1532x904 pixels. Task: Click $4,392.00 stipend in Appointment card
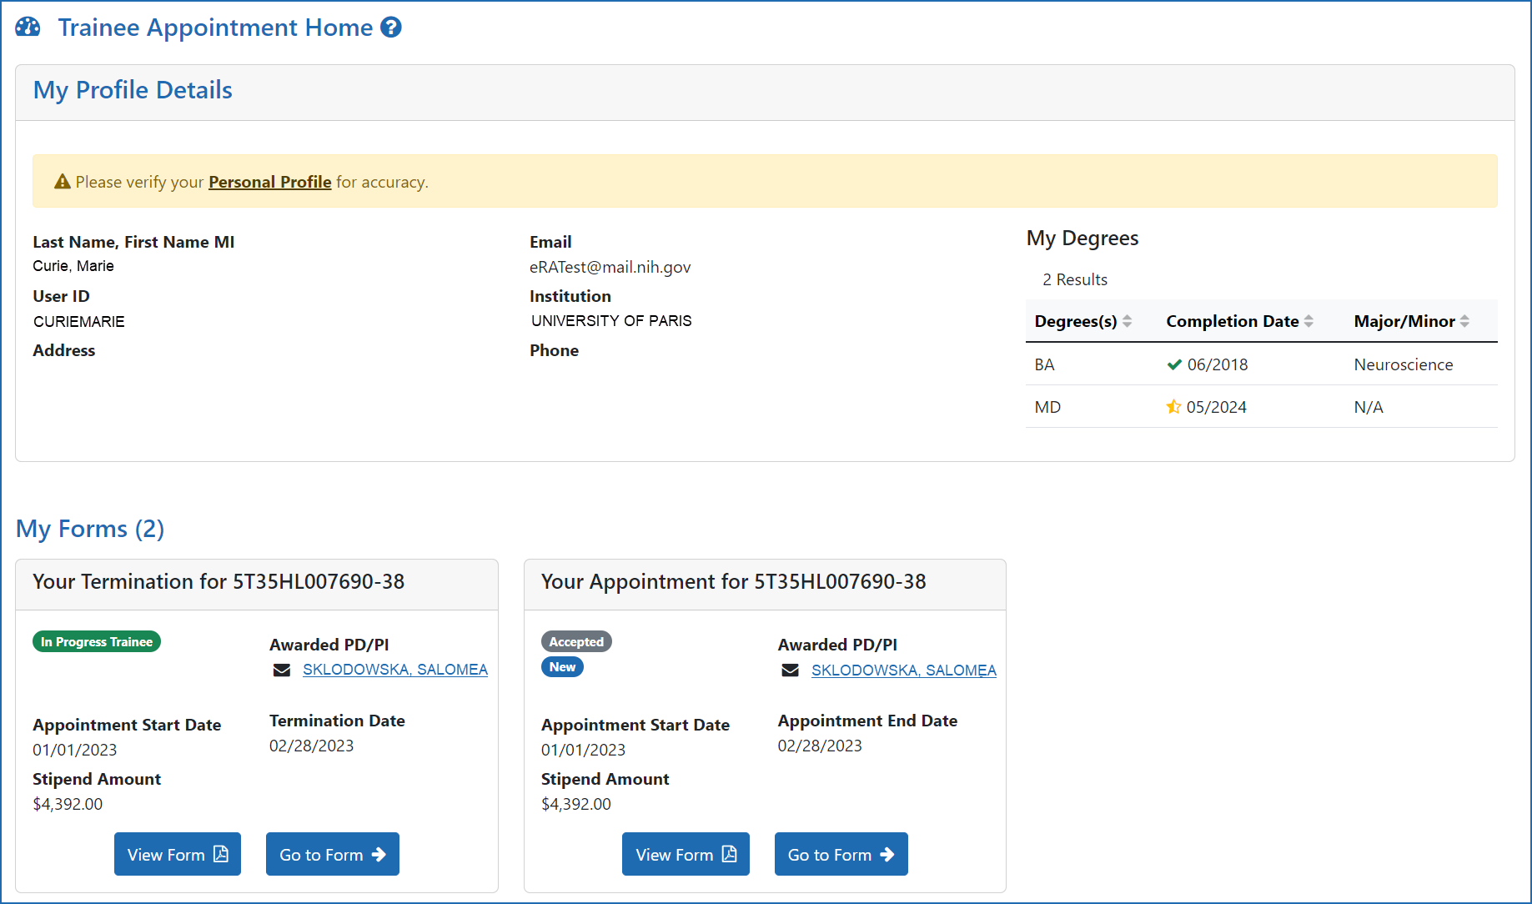pos(576,804)
